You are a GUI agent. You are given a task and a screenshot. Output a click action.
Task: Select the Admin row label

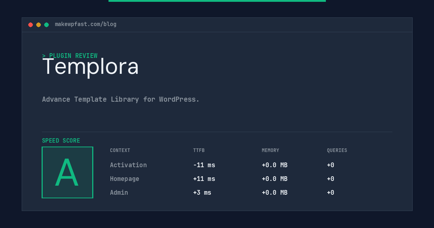click(119, 193)
